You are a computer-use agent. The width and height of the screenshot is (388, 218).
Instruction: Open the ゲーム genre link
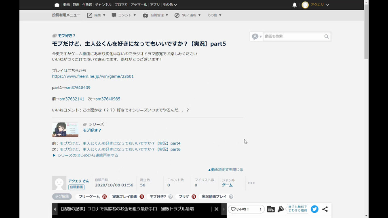(227, 185)
